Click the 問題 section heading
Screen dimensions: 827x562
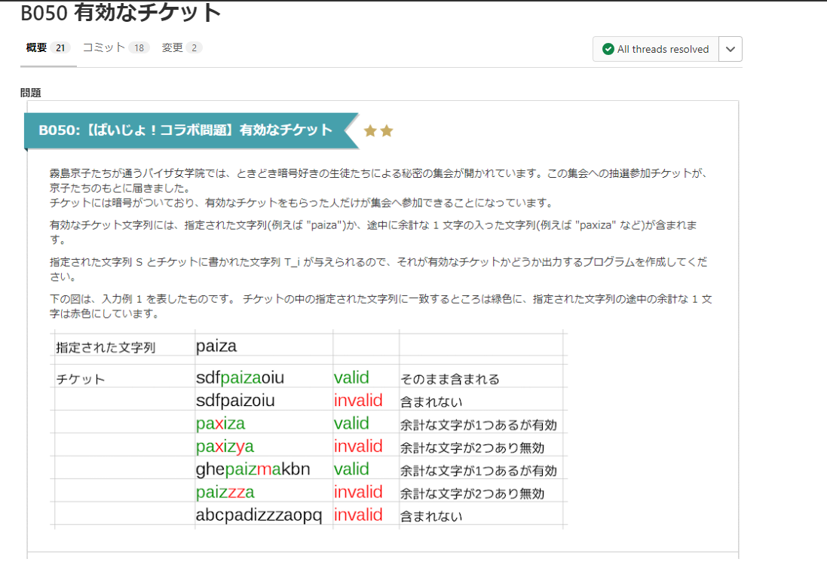pyautogui.click(x=31, y=93)
